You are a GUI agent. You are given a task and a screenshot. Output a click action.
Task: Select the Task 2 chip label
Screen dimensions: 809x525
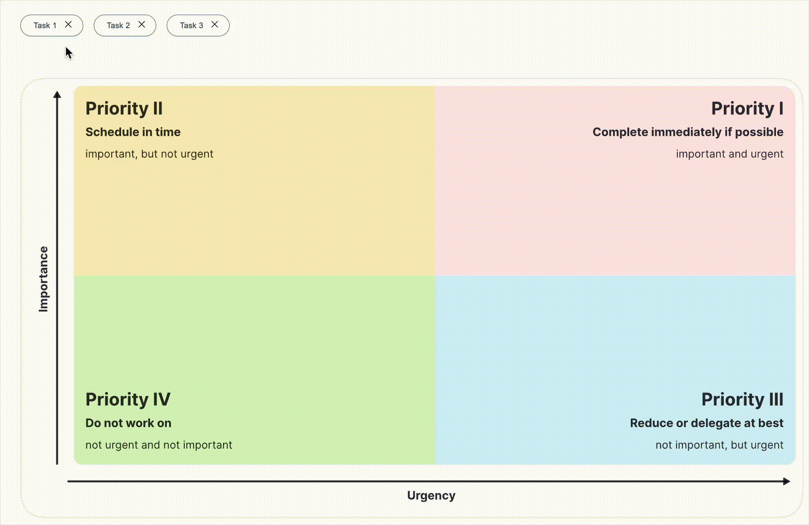[x=118, y=25]
